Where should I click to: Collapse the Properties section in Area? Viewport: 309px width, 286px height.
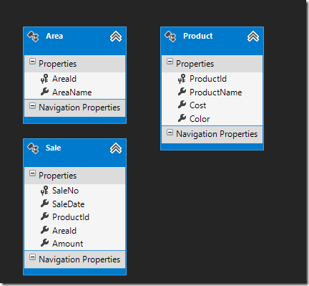click(x=32, y=62)
